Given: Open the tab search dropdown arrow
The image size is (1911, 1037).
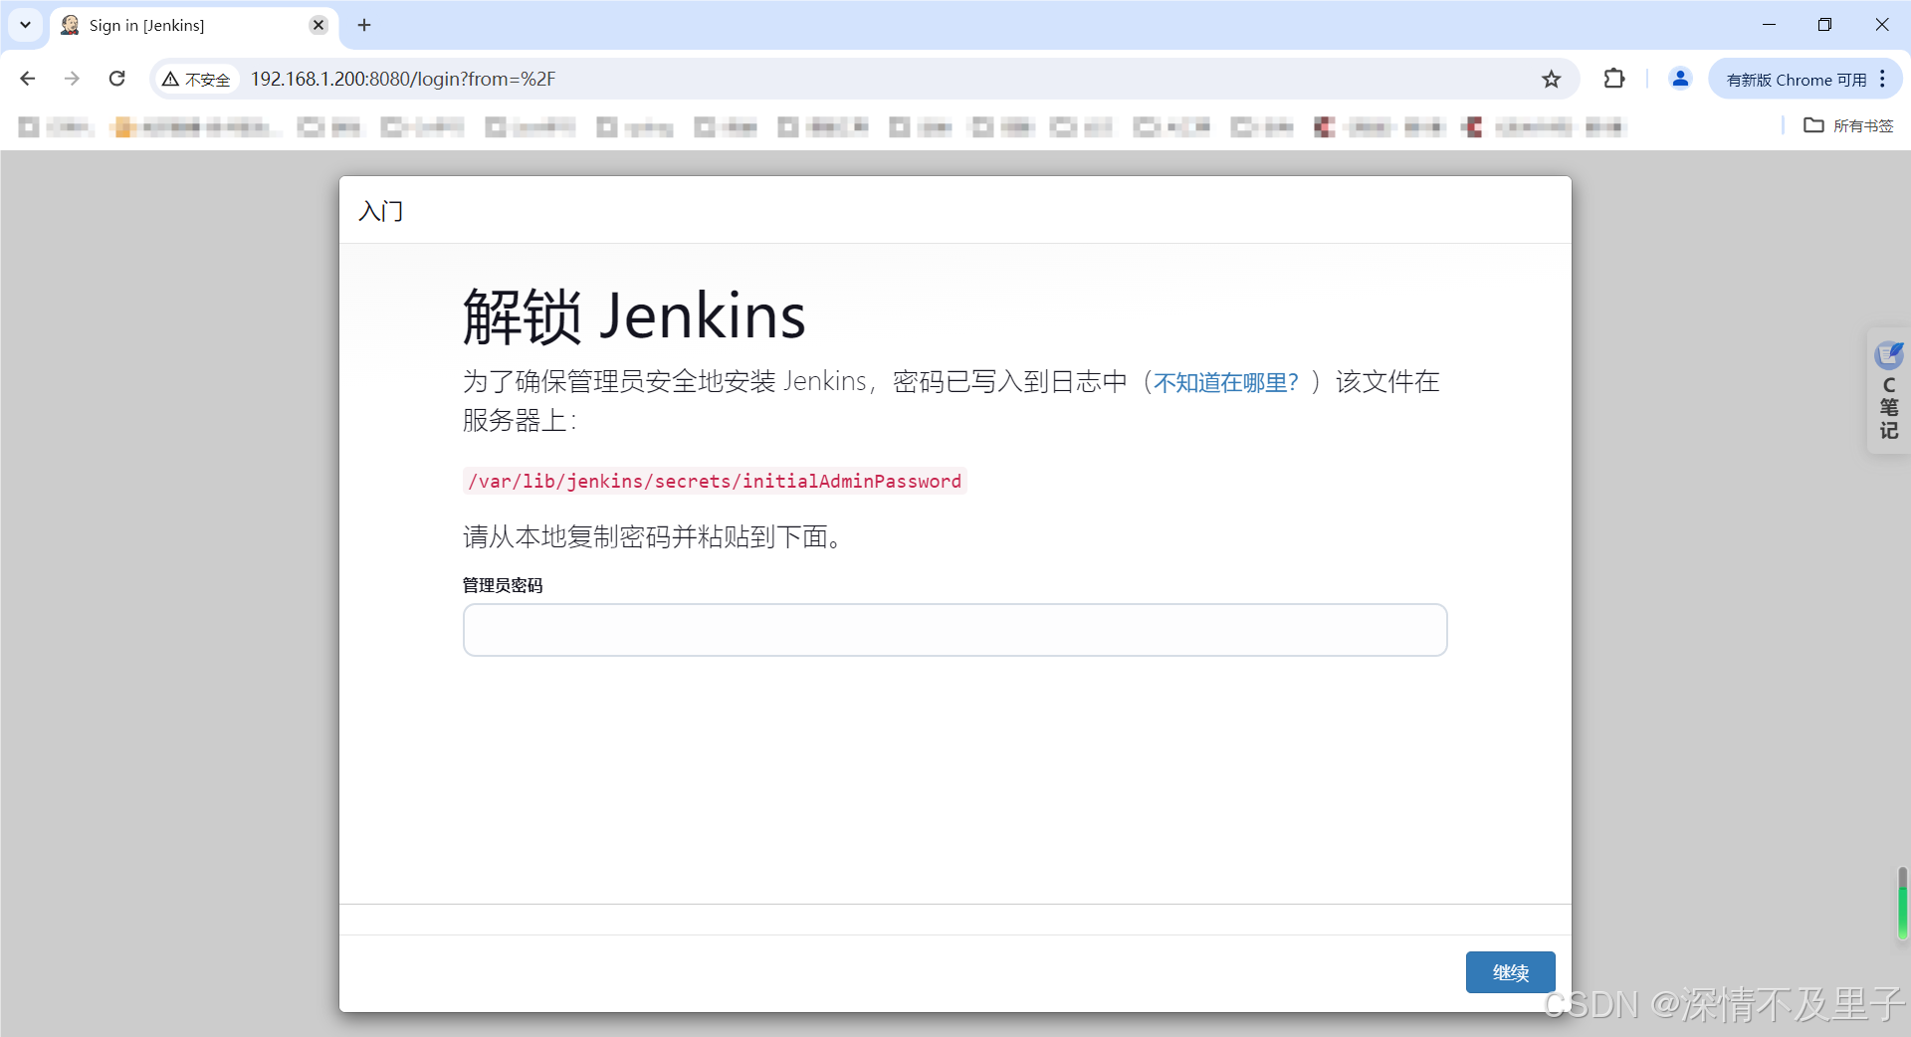Looking at the screenshot, I should click(x=25, y=25).
